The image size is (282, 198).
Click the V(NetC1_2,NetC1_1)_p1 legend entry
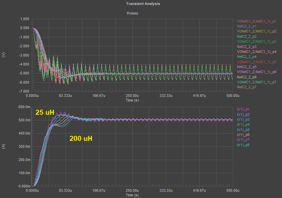(257, 21)
